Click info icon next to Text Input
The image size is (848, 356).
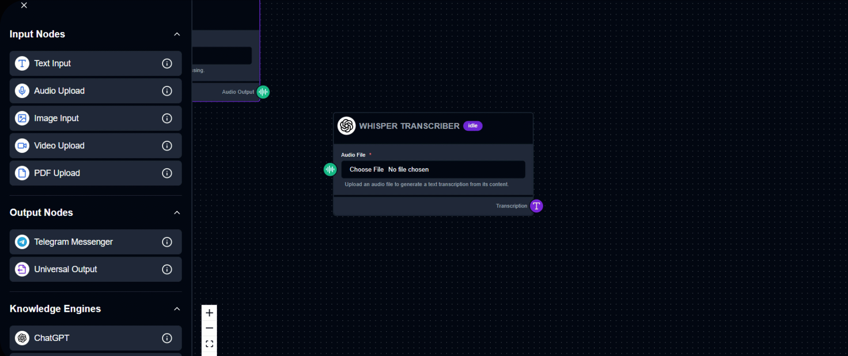click(x=167, y=64)
